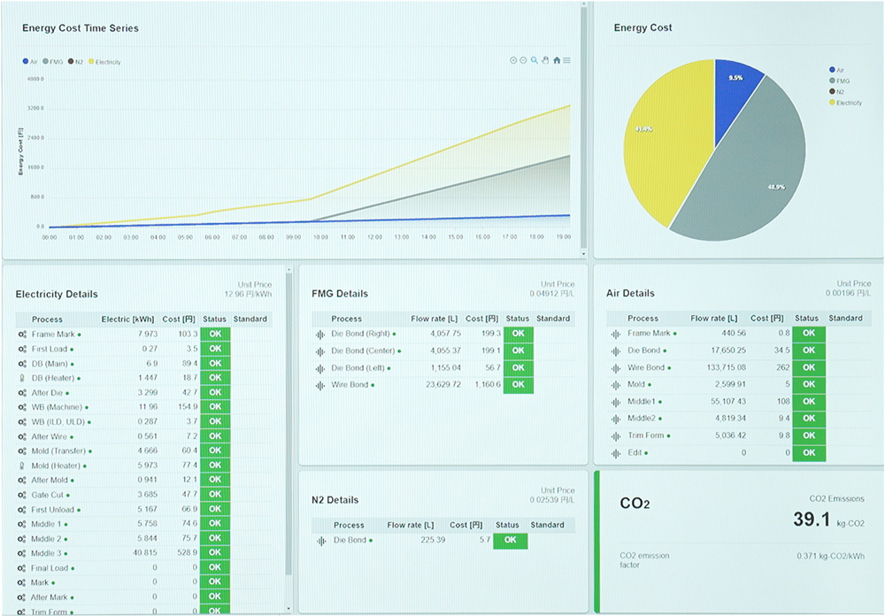Toggle the Air series in the chart legend
885x616 pixels.
tap(32, 61)
